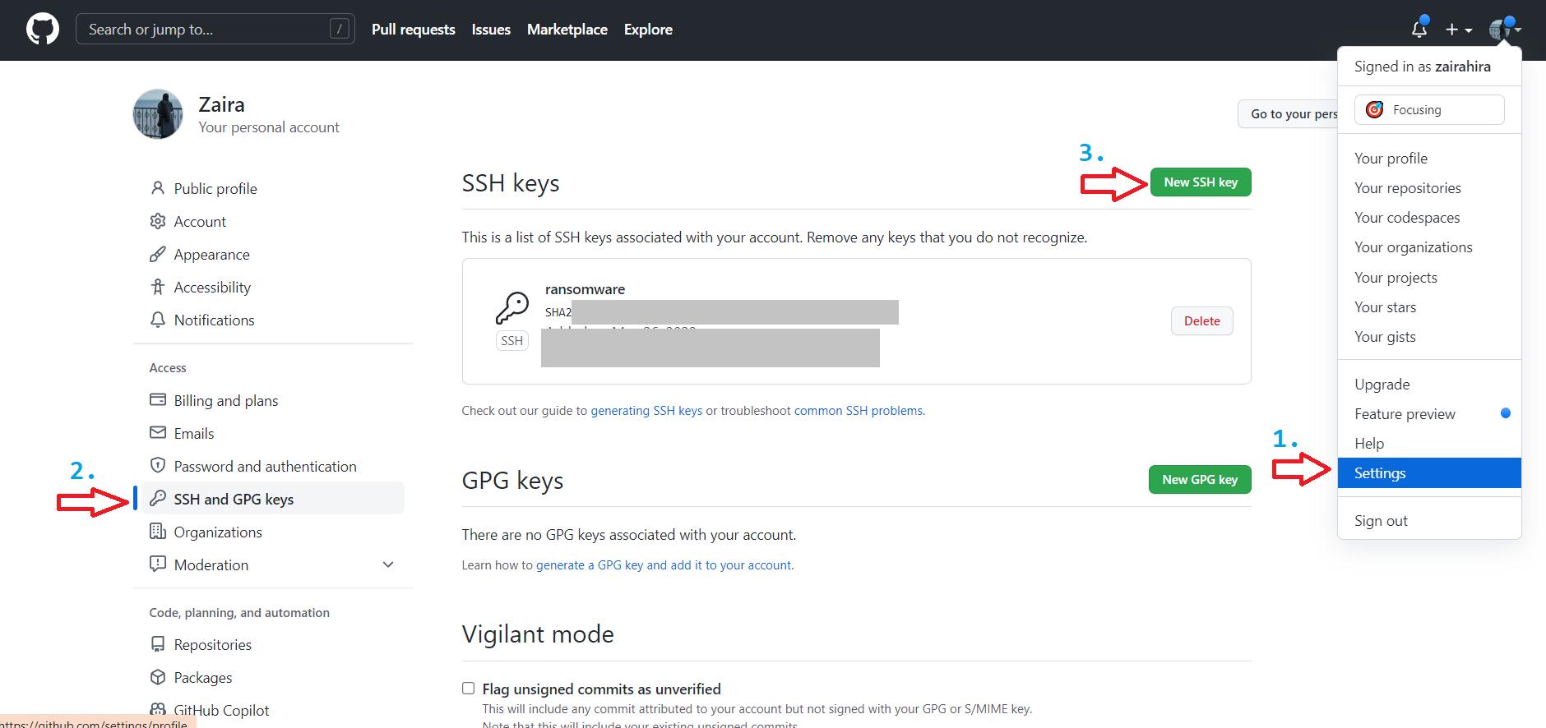
Task: Toggle the user avatar menu
Action: coord(1505,30)
